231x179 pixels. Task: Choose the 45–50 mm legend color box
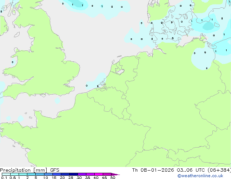(x=107, y=174)
